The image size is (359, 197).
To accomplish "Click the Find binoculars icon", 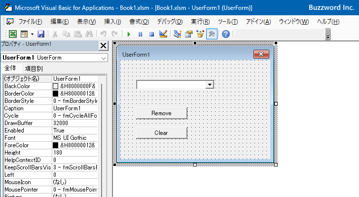I will 89,34.
